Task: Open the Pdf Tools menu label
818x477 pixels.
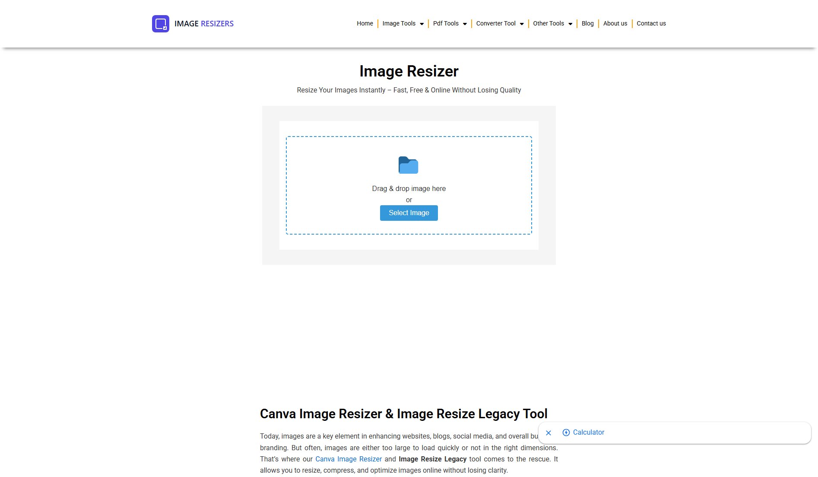Action: click(x=446, y=24)
